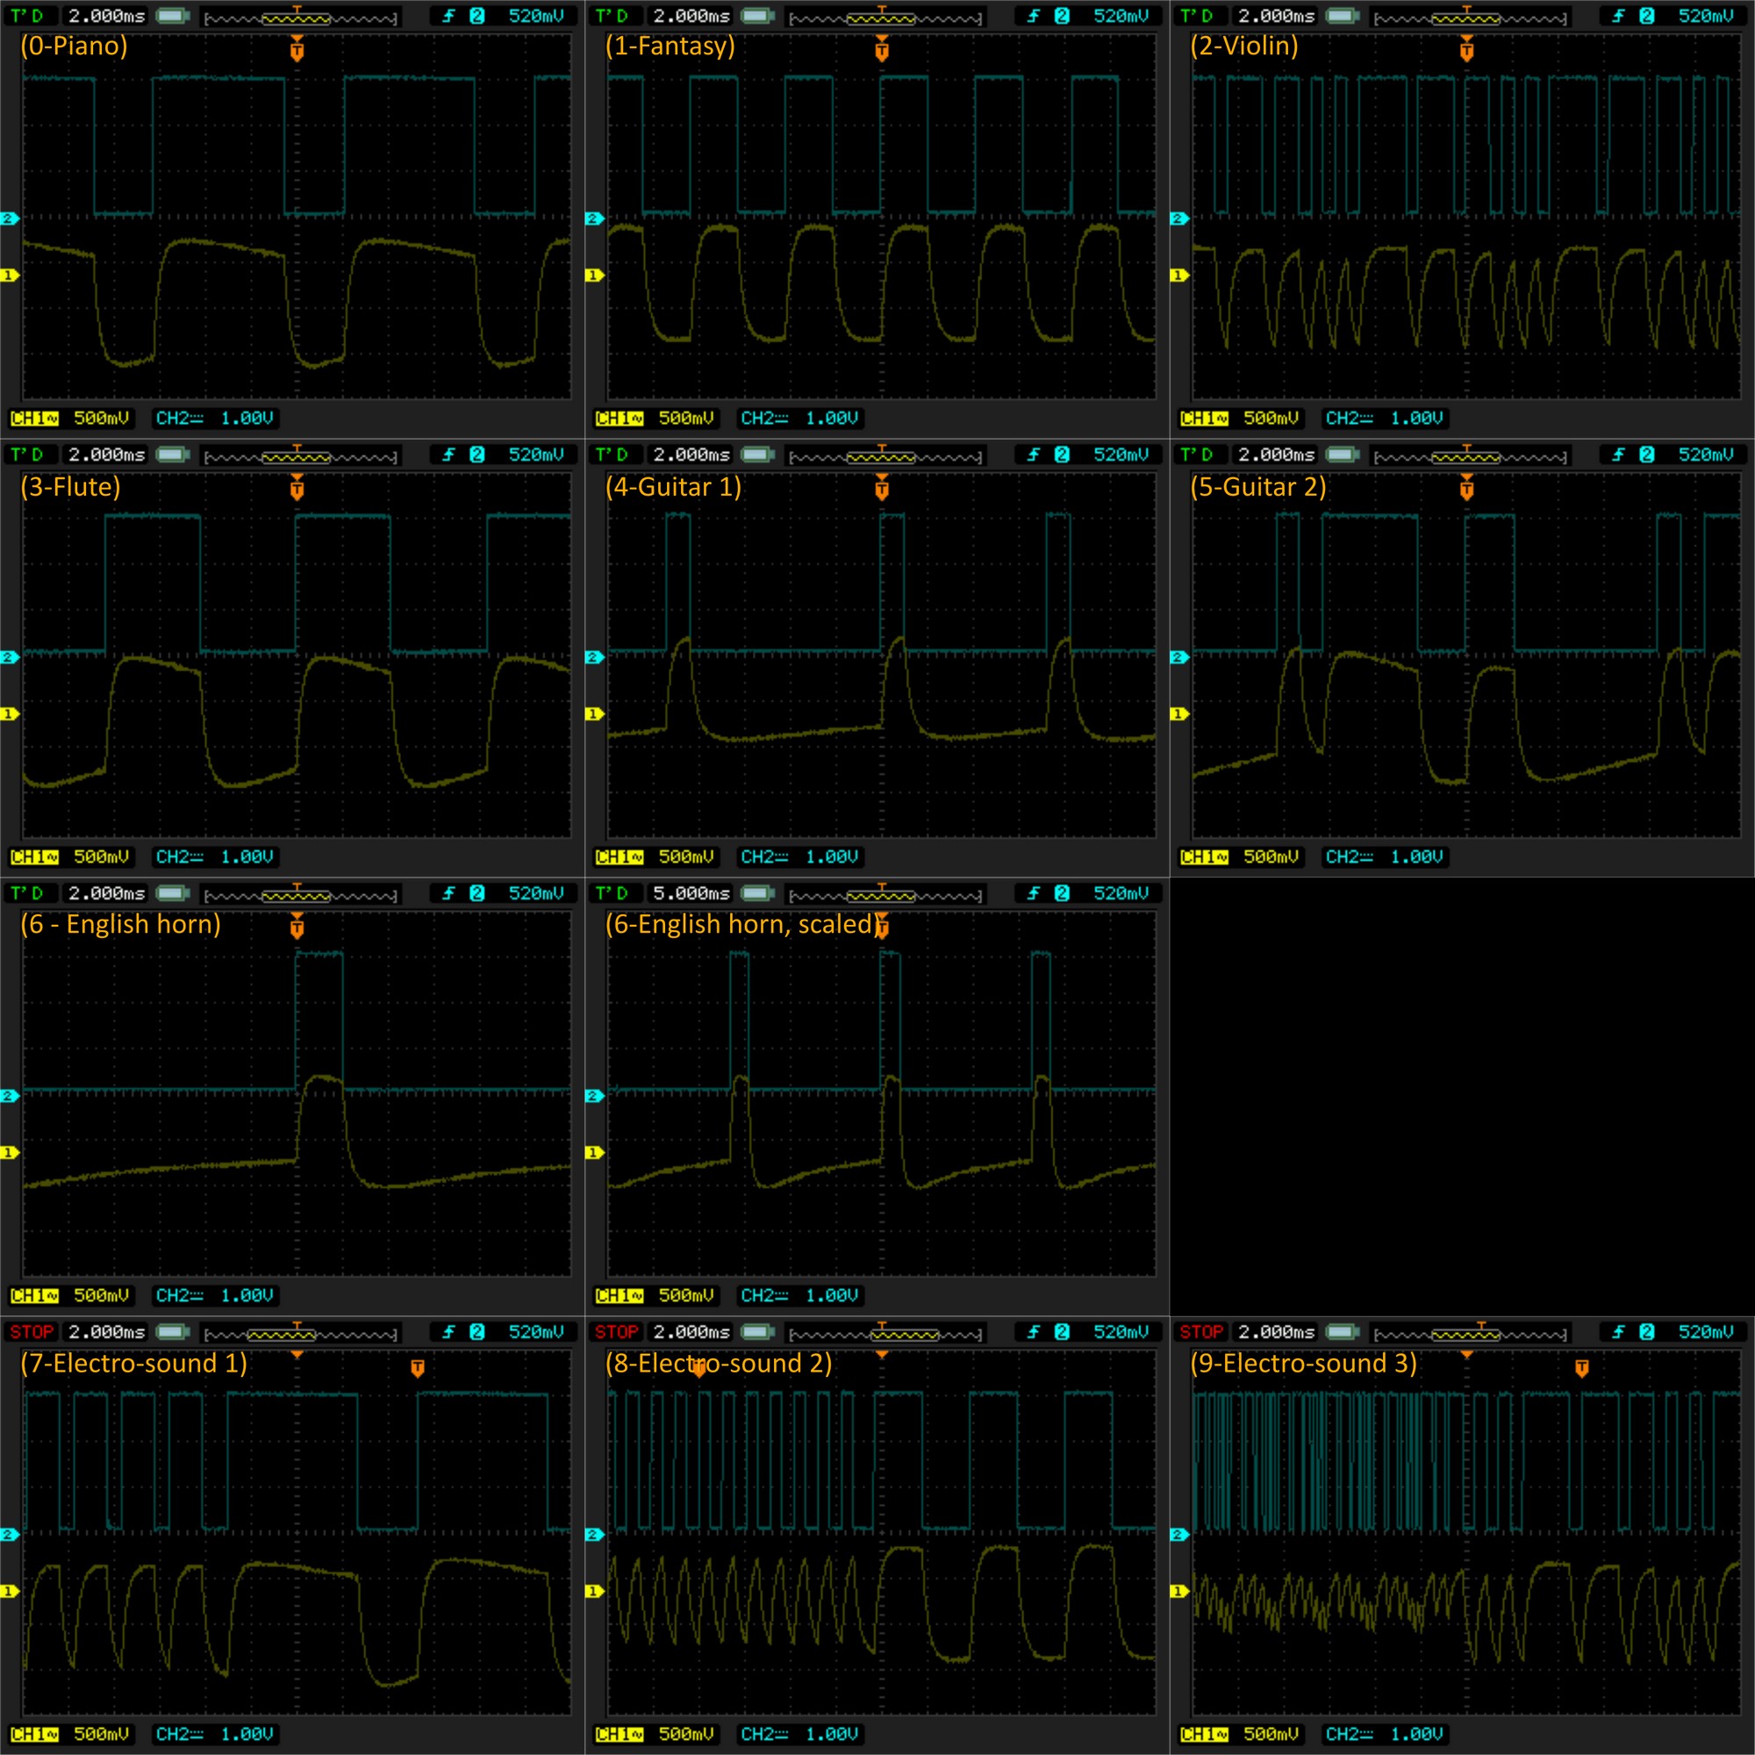
Task: Click the (9-Electro-sound 3) orange label
Action: click(x=1302, y=1363)
